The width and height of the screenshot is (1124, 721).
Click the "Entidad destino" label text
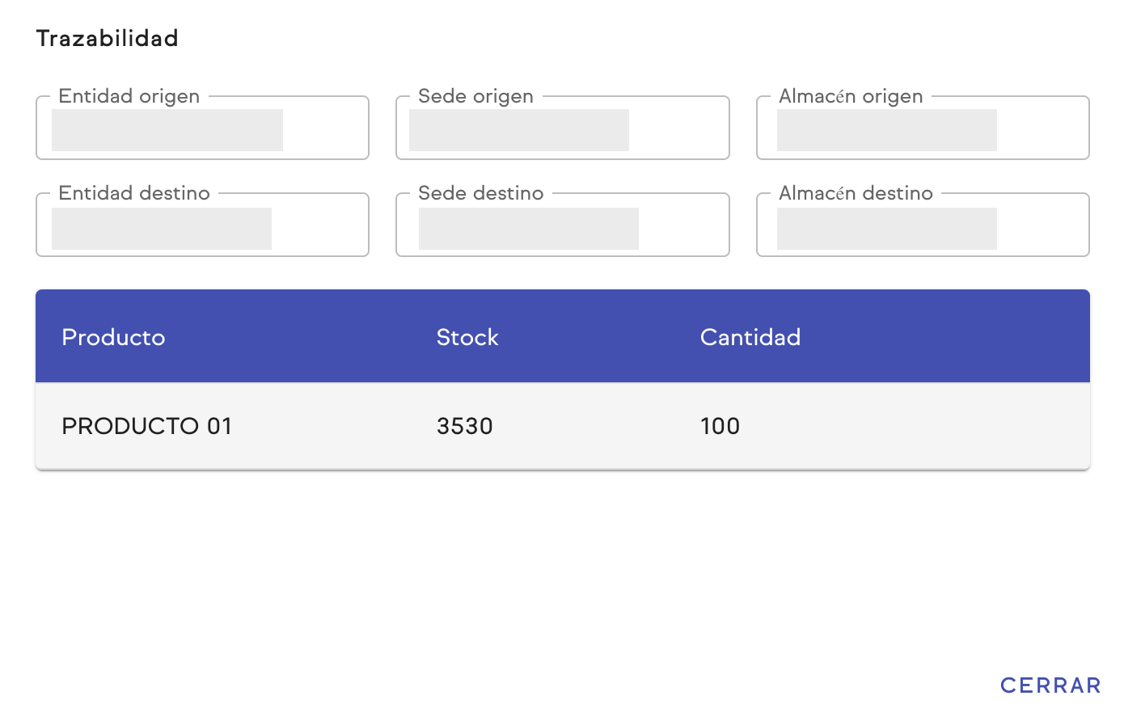pos(134,193)
